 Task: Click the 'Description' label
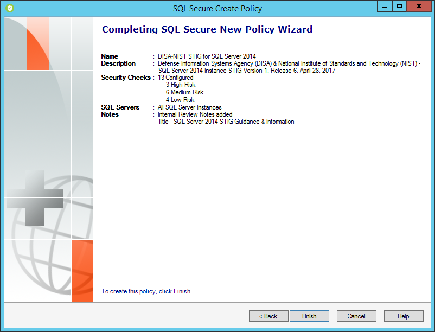coord(118,63)
